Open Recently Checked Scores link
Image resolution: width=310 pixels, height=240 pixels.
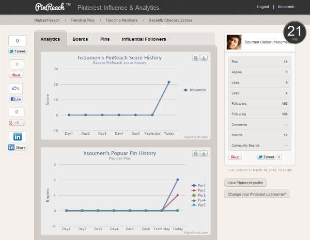coord(171,20)
